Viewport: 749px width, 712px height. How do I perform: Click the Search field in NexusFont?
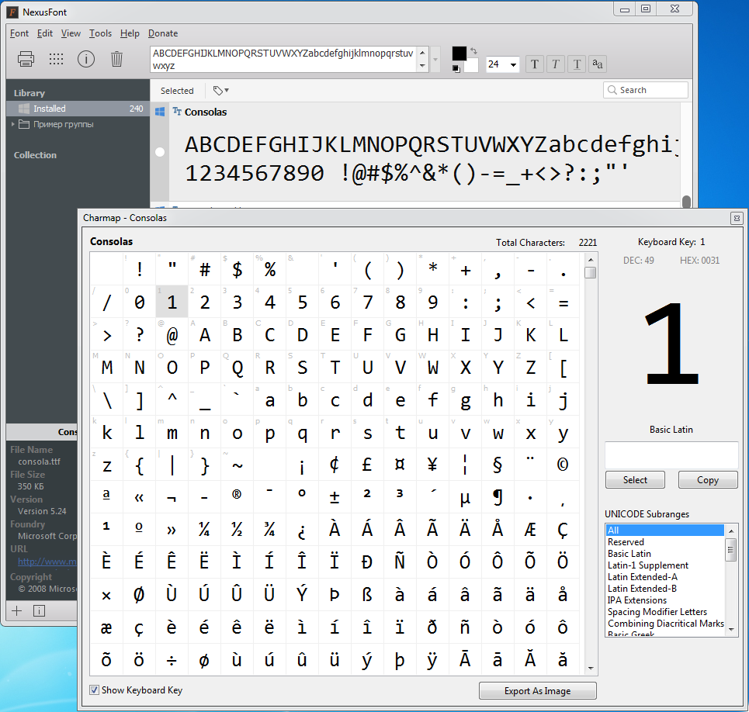(646, 90)
